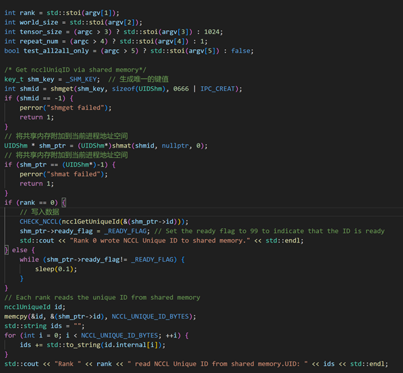
Task: Click the 'if (rank == 0)' line
Action: click(36, 203)
